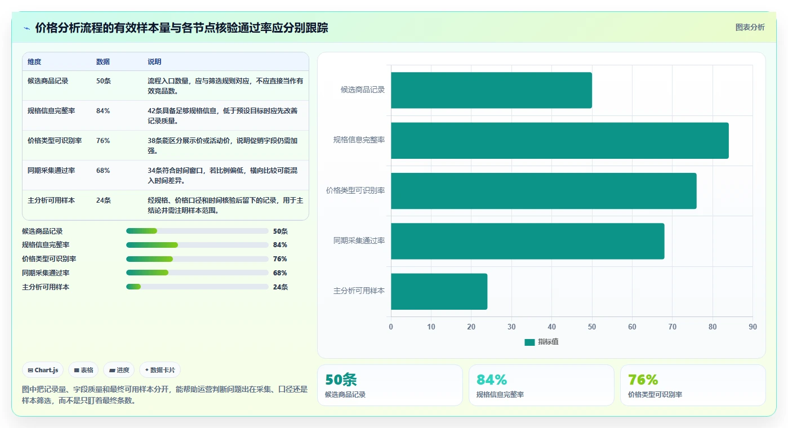Click the x-axis tick label 90
The image size is (788, 428).
pos(753,327)
